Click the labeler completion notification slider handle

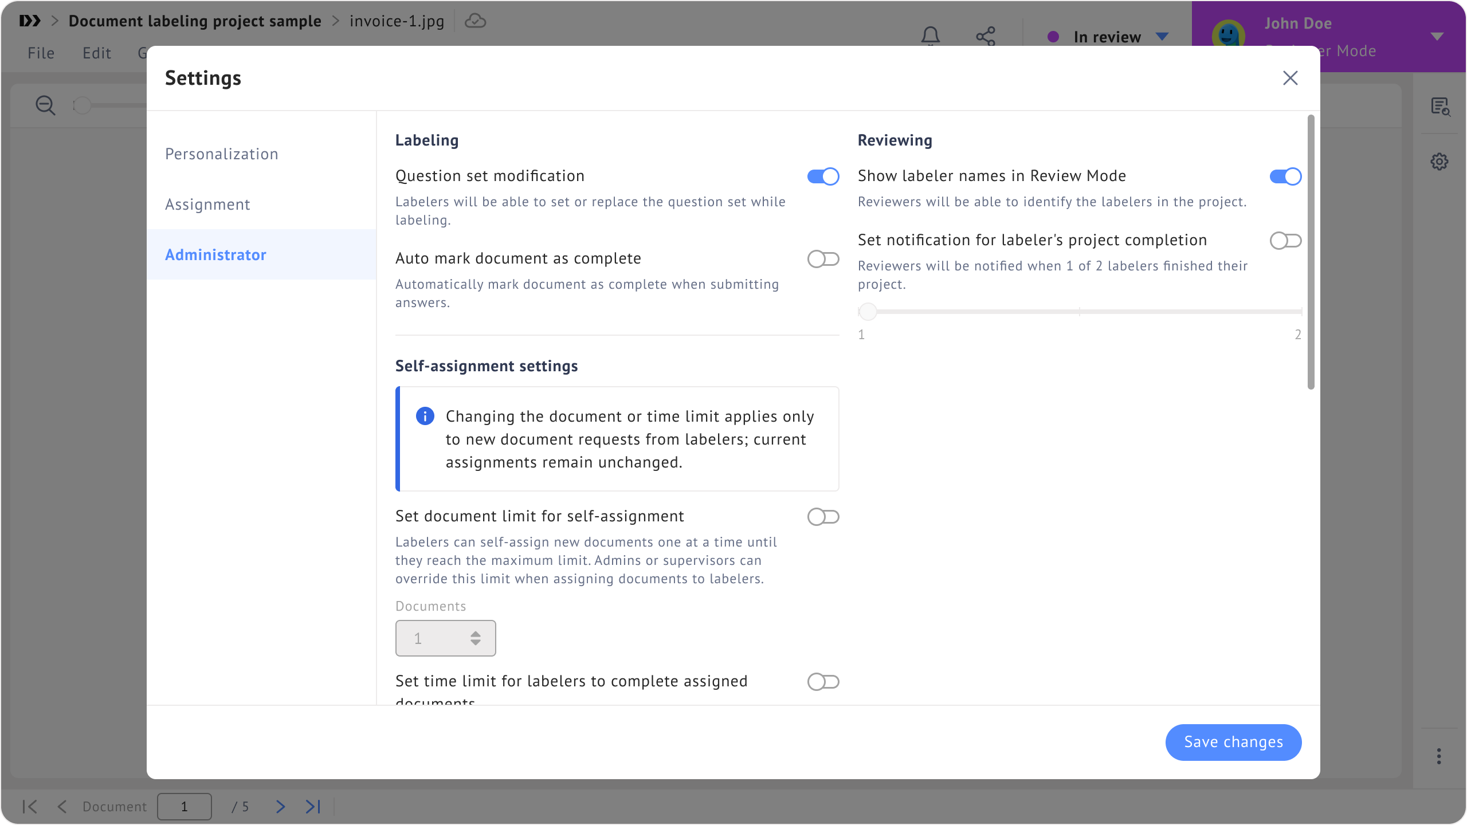[868, 312]
